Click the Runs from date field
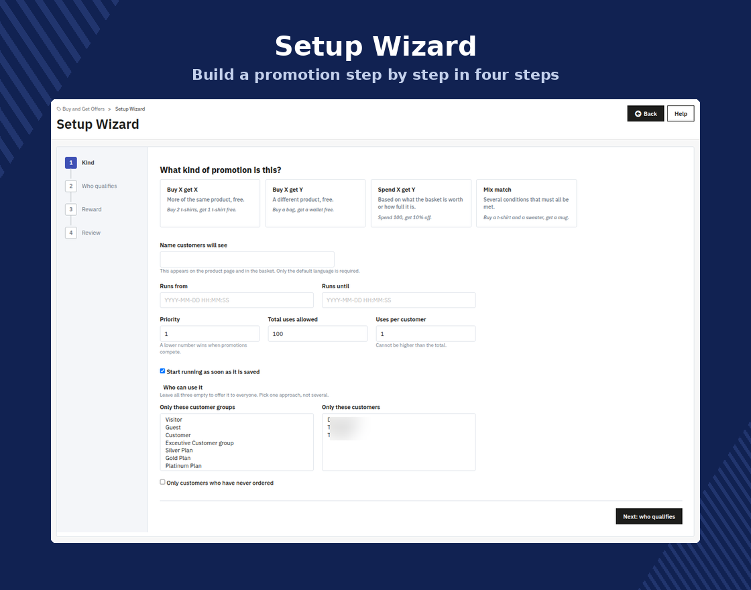Screen dimensions: 751x590 click(237, 300)
